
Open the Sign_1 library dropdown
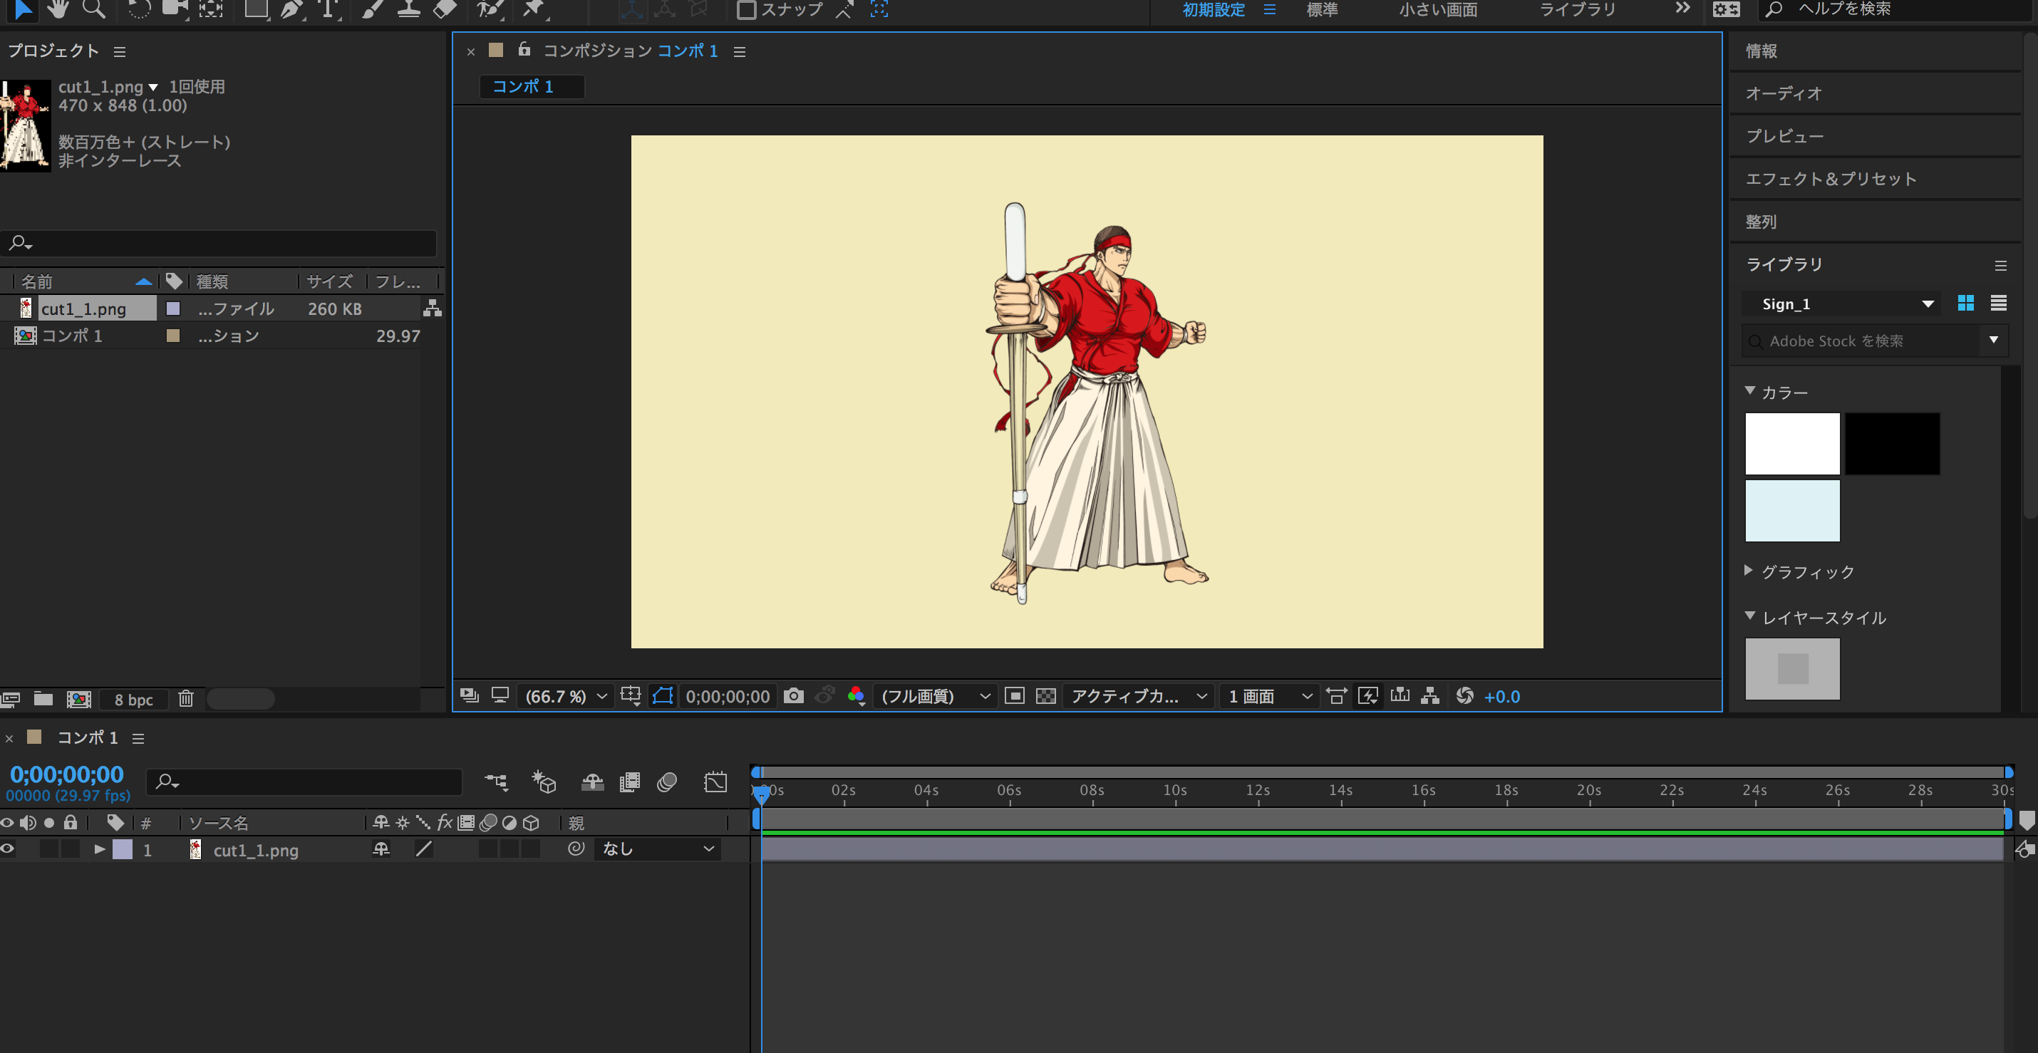1841,304
